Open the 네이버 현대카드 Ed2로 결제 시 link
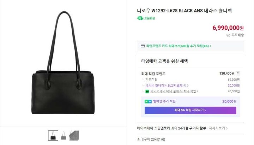254x145 pixels. coord(166,85)
